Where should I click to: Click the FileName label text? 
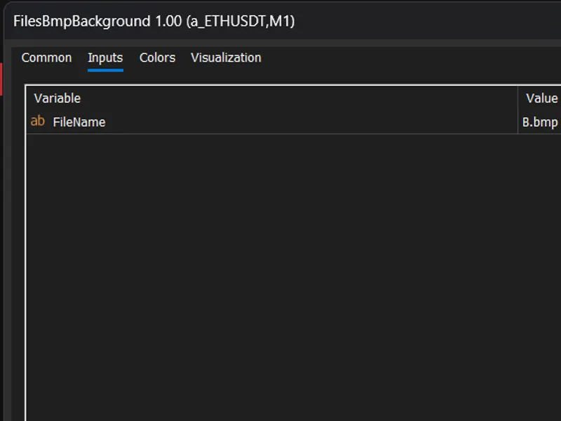click(x=79, y=122)
